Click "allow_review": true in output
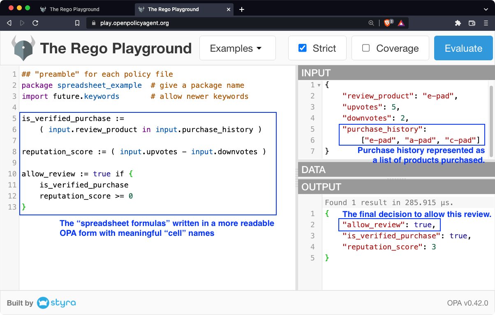Viewport: 495px width, 315px height. [389, 225]
